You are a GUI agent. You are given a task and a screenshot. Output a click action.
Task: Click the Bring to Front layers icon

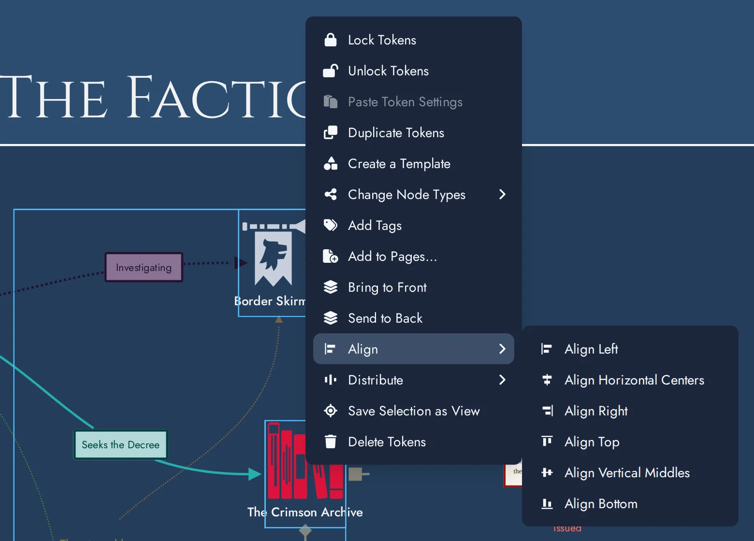(331, 287)
